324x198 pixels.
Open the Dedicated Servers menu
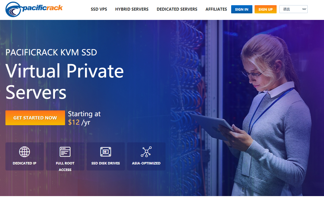point(177,9)
